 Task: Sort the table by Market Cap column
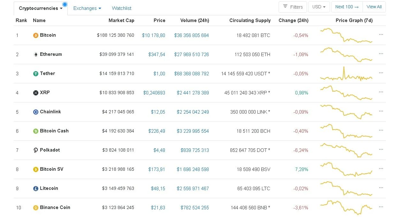pyautogui.click(x=121, y=20)
